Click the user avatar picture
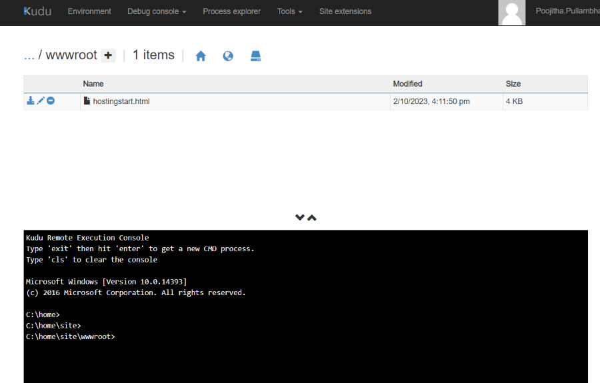 [511, 13]
